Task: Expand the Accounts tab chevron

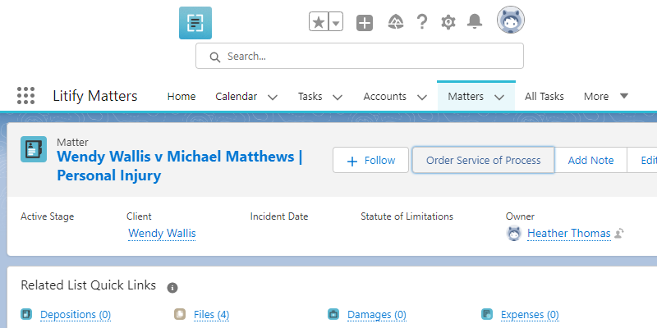Action: (422, 97)
